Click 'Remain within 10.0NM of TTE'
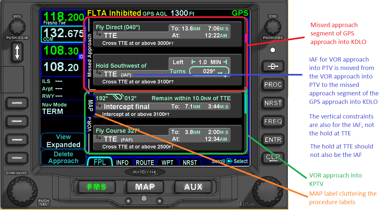Viewport: 383px width, 210px height. coord(191,98)
